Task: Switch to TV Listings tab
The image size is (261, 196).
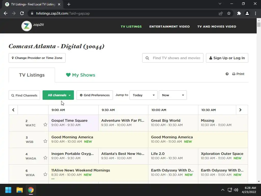Action: click(32, 75)
